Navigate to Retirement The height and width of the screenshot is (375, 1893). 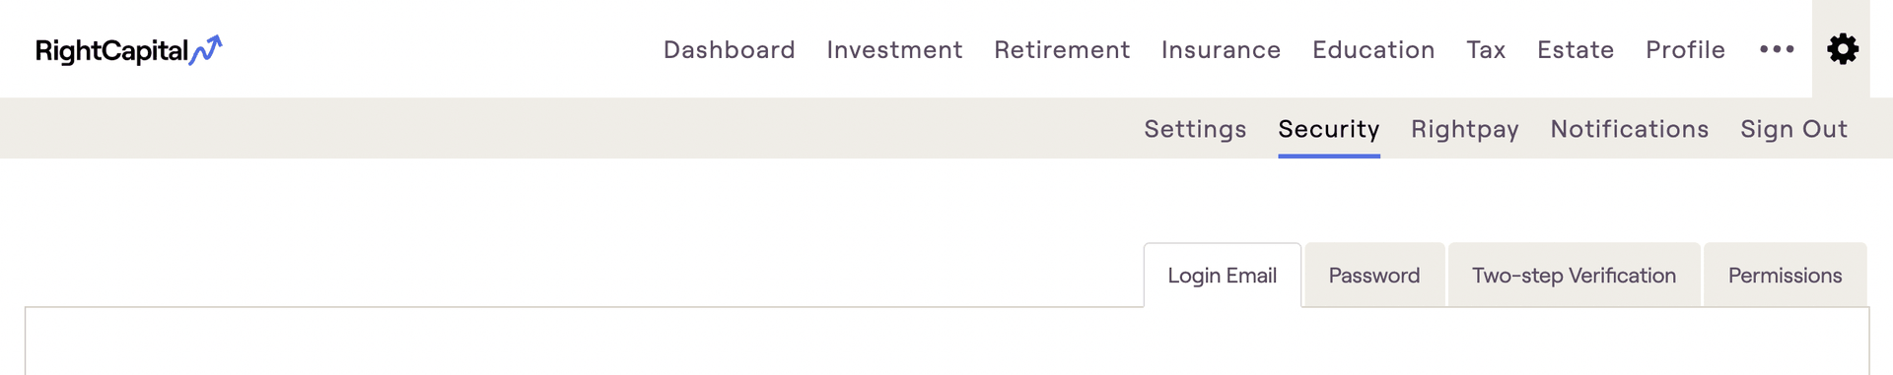pyautogui.click(x=1062, y=49)
